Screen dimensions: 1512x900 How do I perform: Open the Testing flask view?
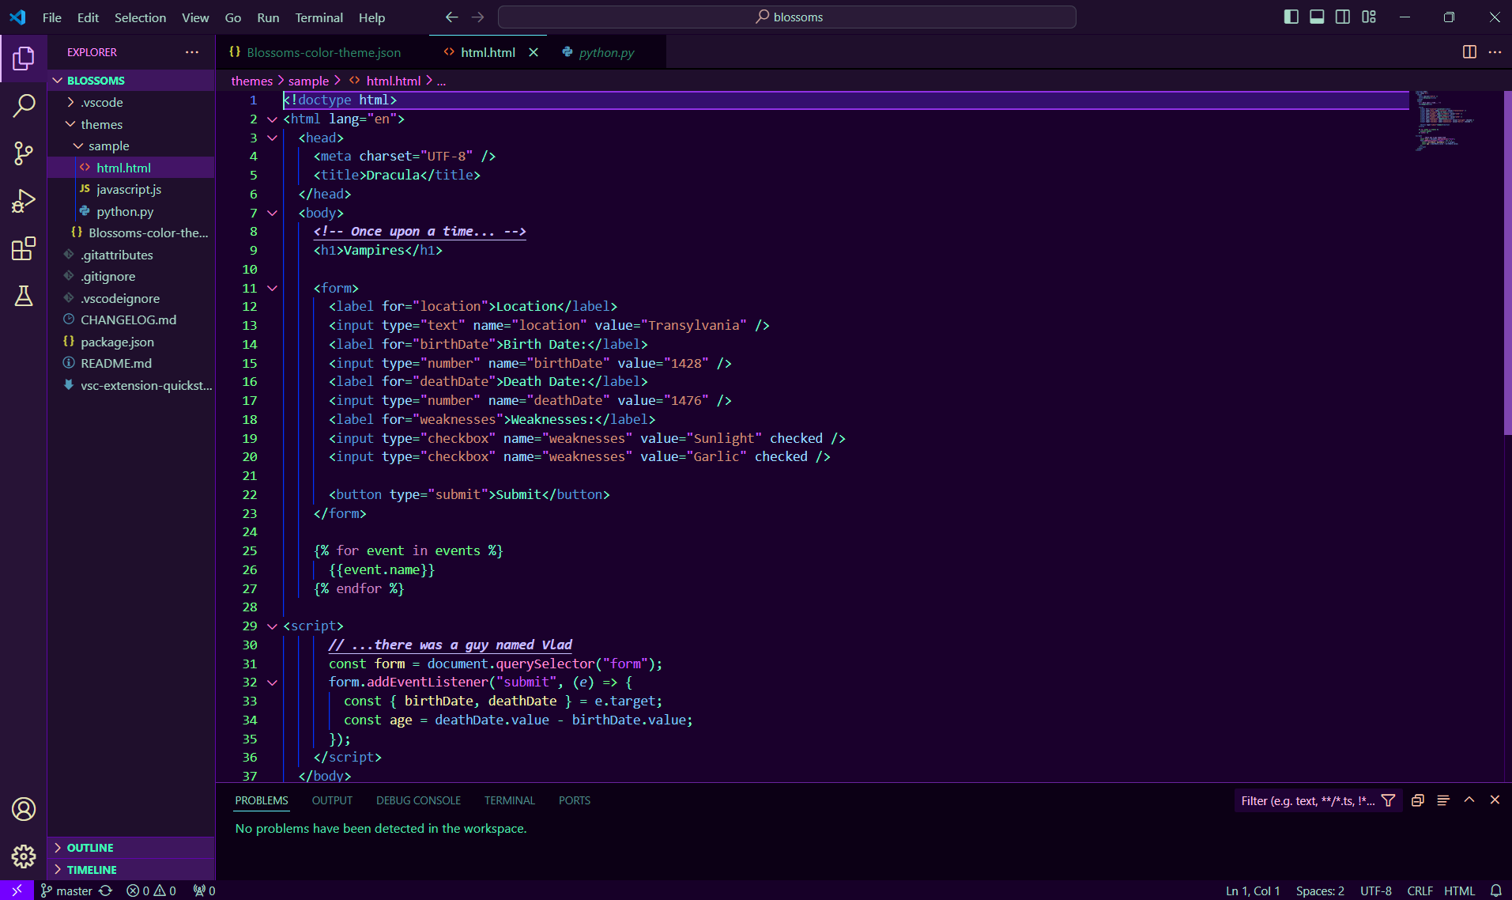point(24,296)
